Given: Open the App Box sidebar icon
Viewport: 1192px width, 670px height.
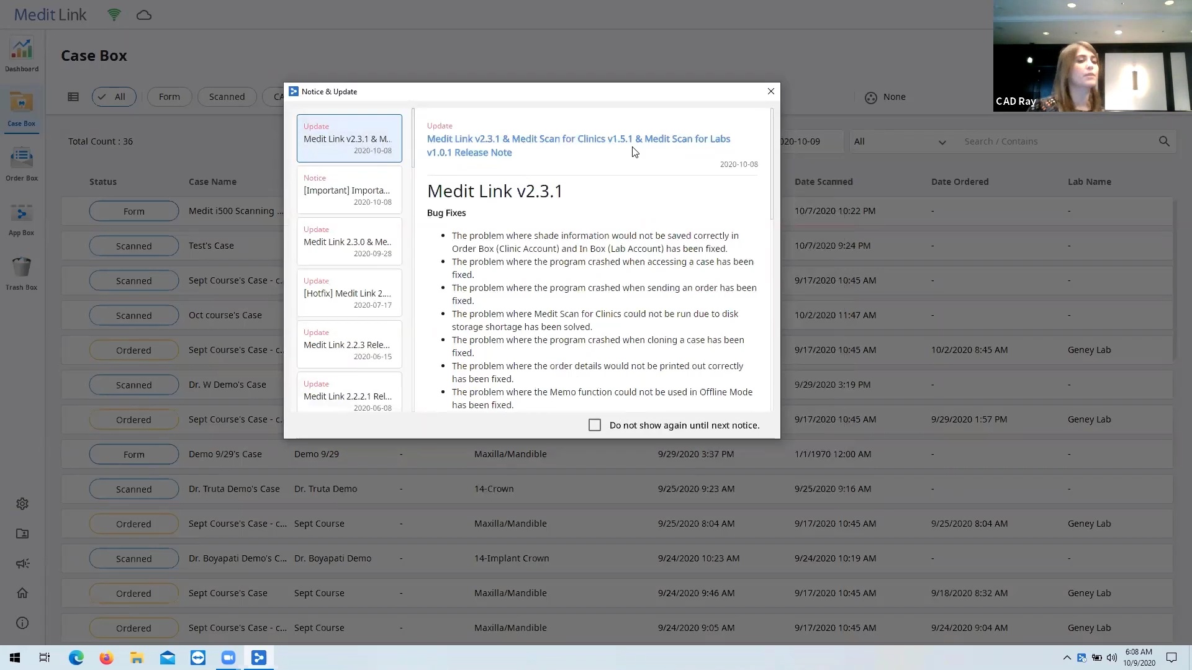Looking at the screenshot, I should click(22, 219).
